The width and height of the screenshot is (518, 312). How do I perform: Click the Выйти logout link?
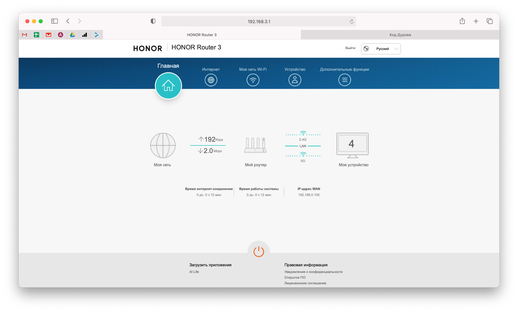pos(350,48)
